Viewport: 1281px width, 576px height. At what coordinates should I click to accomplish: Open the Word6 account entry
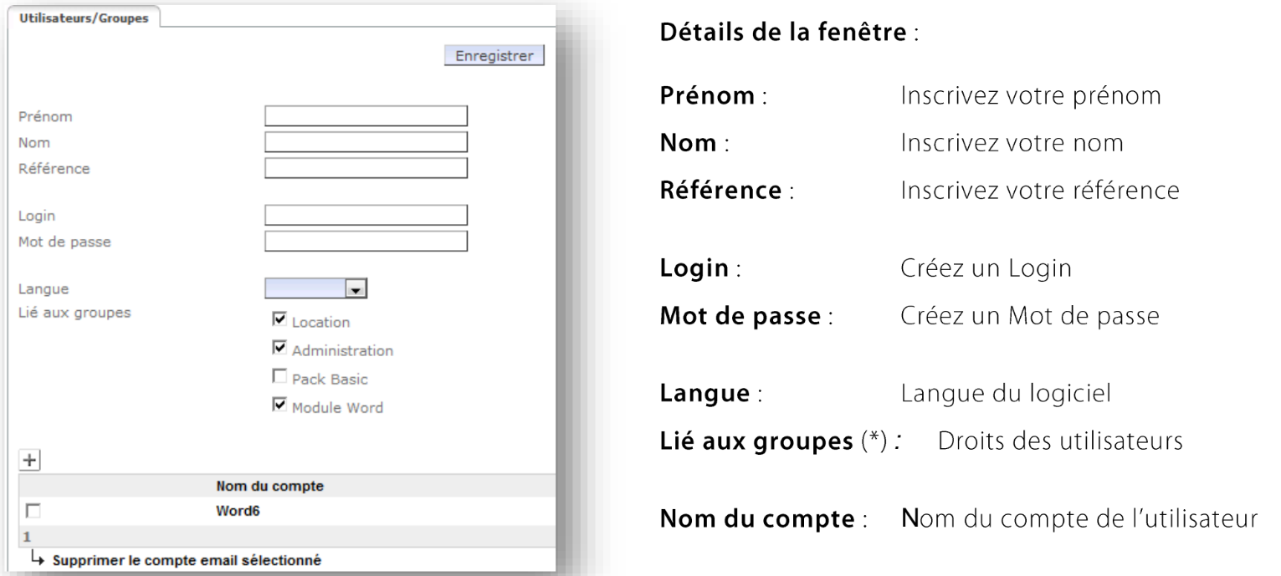pos(238,510)
